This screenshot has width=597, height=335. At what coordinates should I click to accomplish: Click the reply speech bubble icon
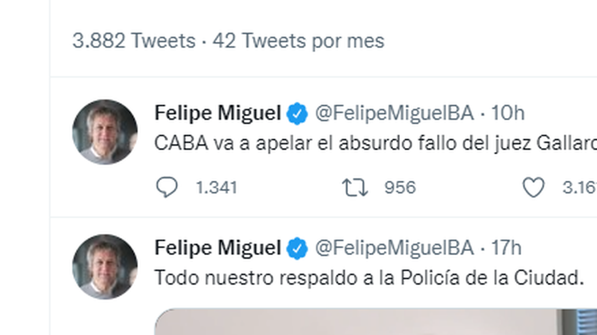[x=167, y=188]
